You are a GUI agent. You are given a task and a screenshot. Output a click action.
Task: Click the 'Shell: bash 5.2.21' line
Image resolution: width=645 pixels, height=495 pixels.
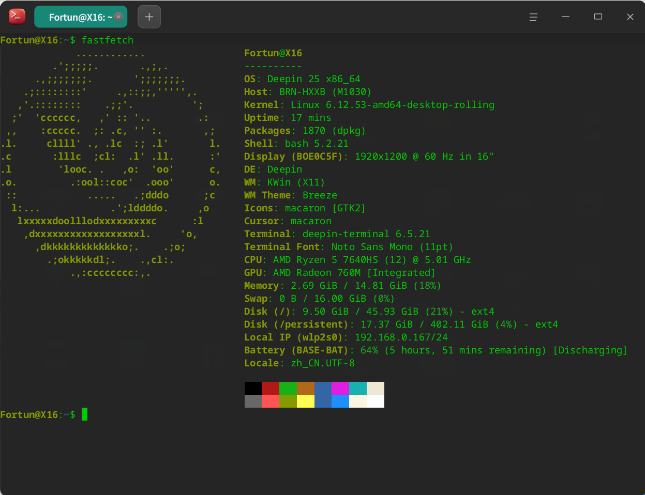click(296, 144)
